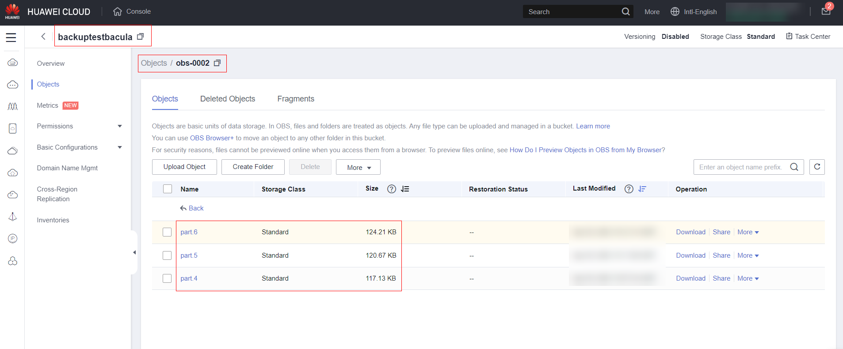Sort objects by Size
This screenshot has height=349, width=843.
click(405, 189)
